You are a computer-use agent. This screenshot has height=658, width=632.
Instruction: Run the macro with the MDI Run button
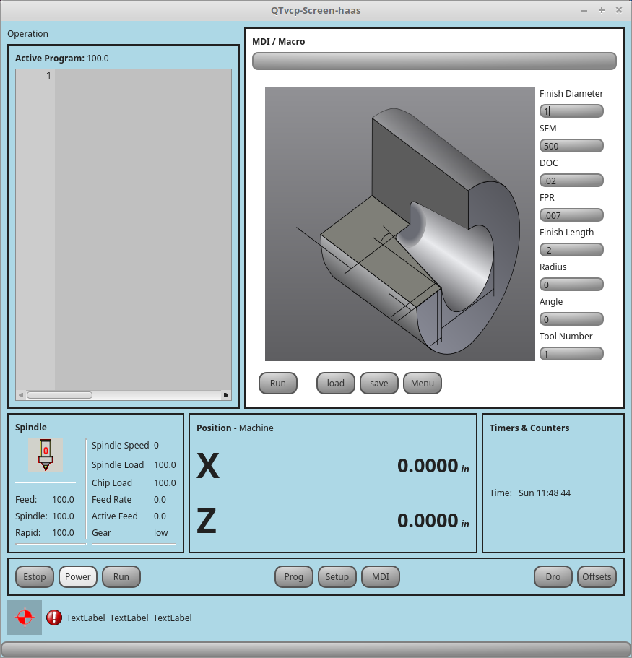(278, 383)
